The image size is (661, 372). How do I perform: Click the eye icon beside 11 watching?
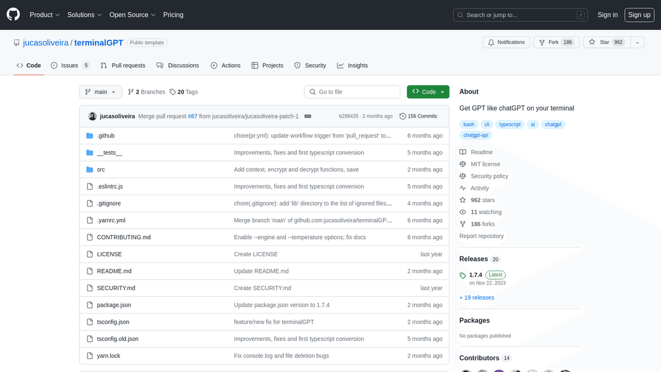463,212
